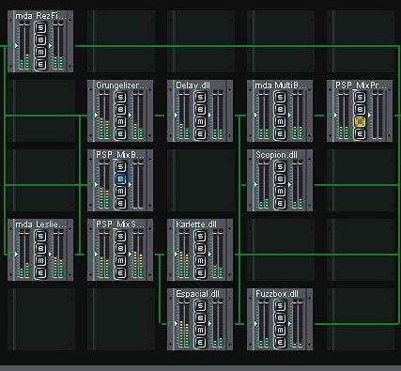Solo the mda MultiBand plugin
The image size is (401, 371).
pos(280,97)
